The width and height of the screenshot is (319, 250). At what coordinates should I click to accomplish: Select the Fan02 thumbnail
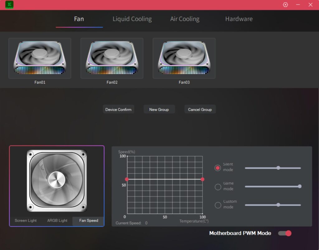(112, 58)
